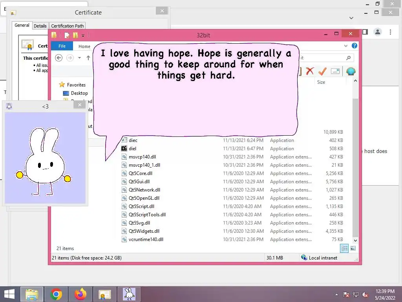Viewport: 402px width, 302px height.
Task: Open the bunny app taskbar item
Action: pos(129,294)
